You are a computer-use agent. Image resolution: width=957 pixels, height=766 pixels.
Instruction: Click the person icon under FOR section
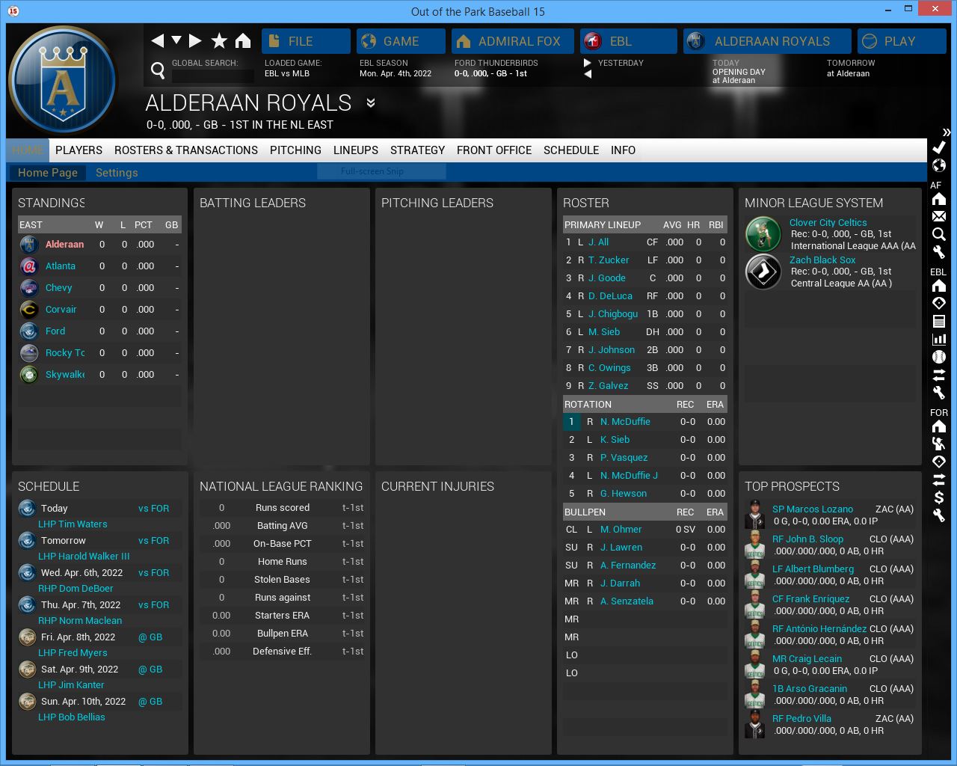point(939,444)
